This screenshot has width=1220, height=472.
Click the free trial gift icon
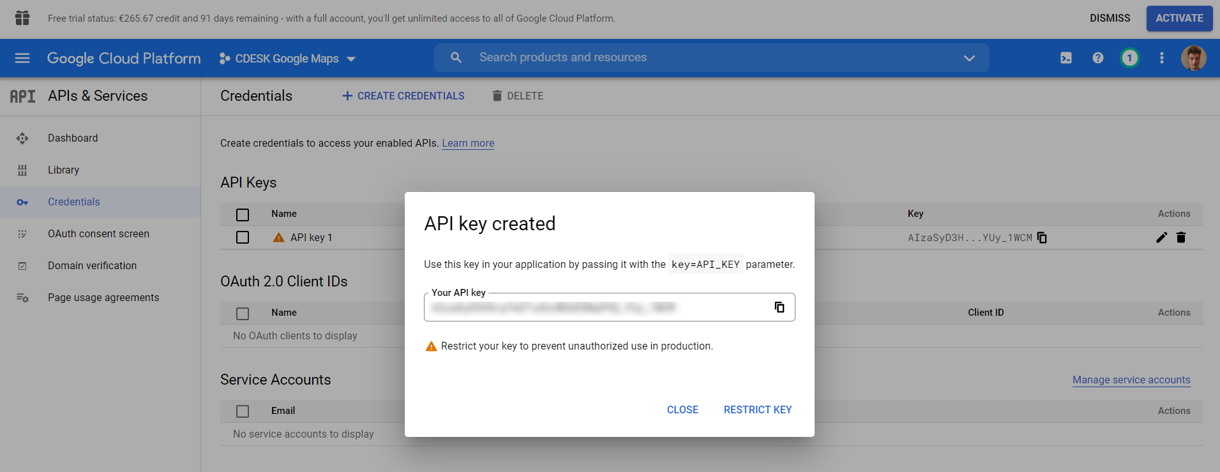22,18
